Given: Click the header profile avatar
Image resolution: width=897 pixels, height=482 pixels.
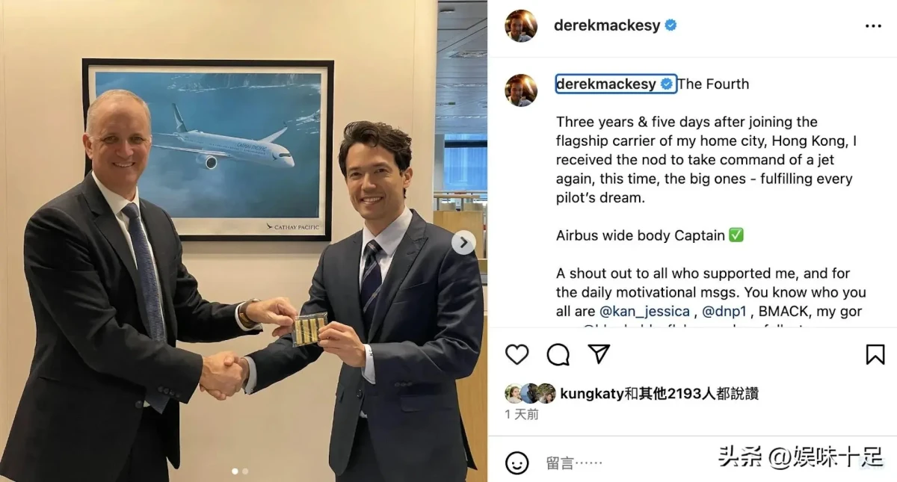Looking at the screenshot, I should (521, 26).
